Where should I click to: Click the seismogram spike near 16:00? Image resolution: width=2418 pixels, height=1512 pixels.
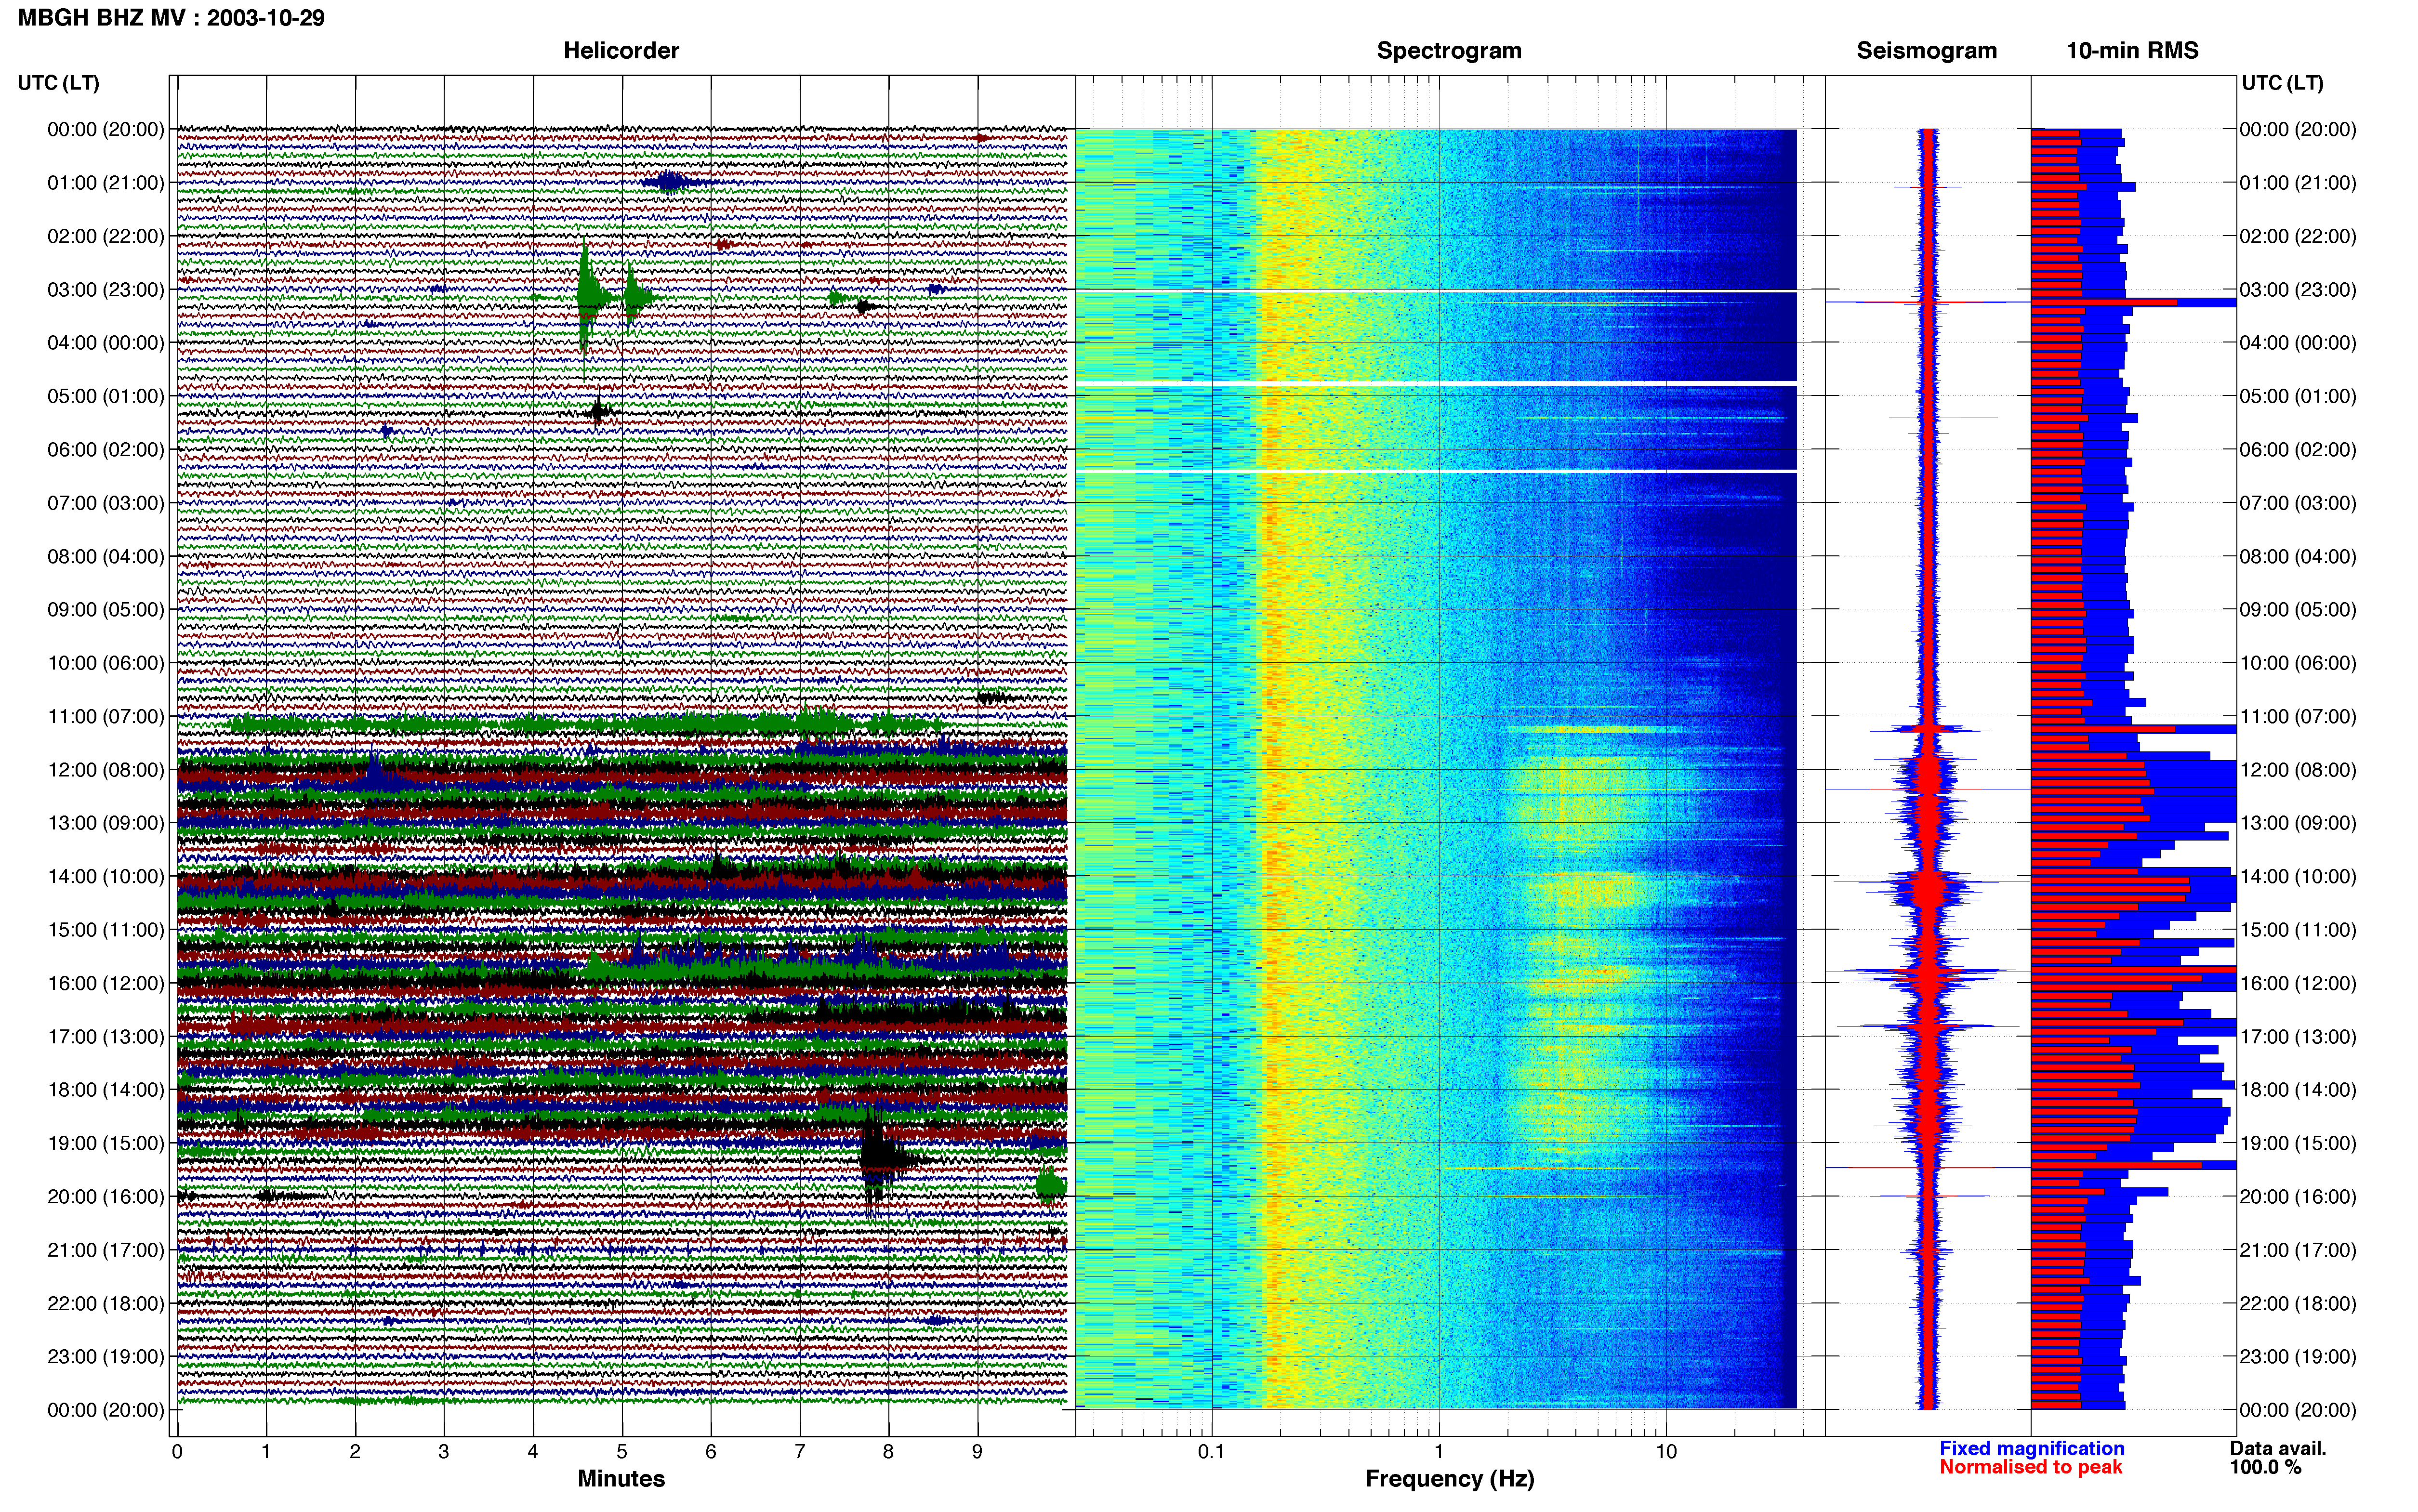click(x=1928, y=971)
